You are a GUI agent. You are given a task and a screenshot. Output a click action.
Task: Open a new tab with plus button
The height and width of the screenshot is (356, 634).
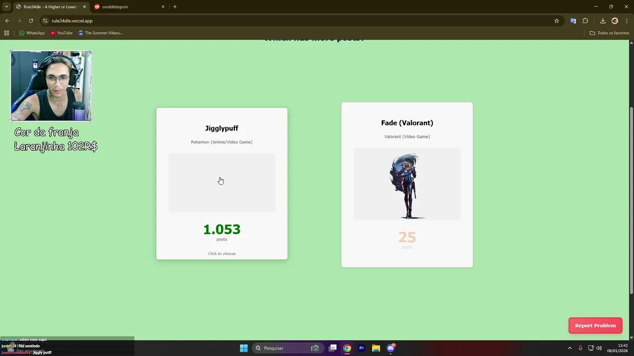pos(175,6)
